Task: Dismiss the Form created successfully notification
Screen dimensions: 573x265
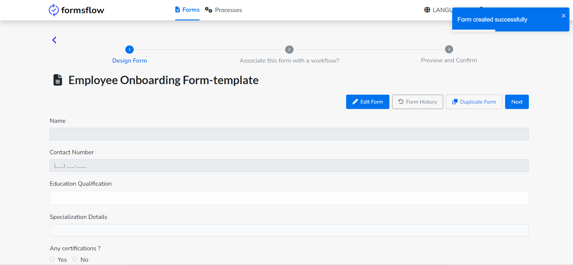Action: point(563,16)
